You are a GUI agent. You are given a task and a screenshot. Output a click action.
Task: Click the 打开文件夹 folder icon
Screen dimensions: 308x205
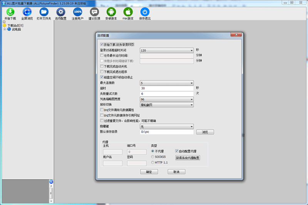44,12
